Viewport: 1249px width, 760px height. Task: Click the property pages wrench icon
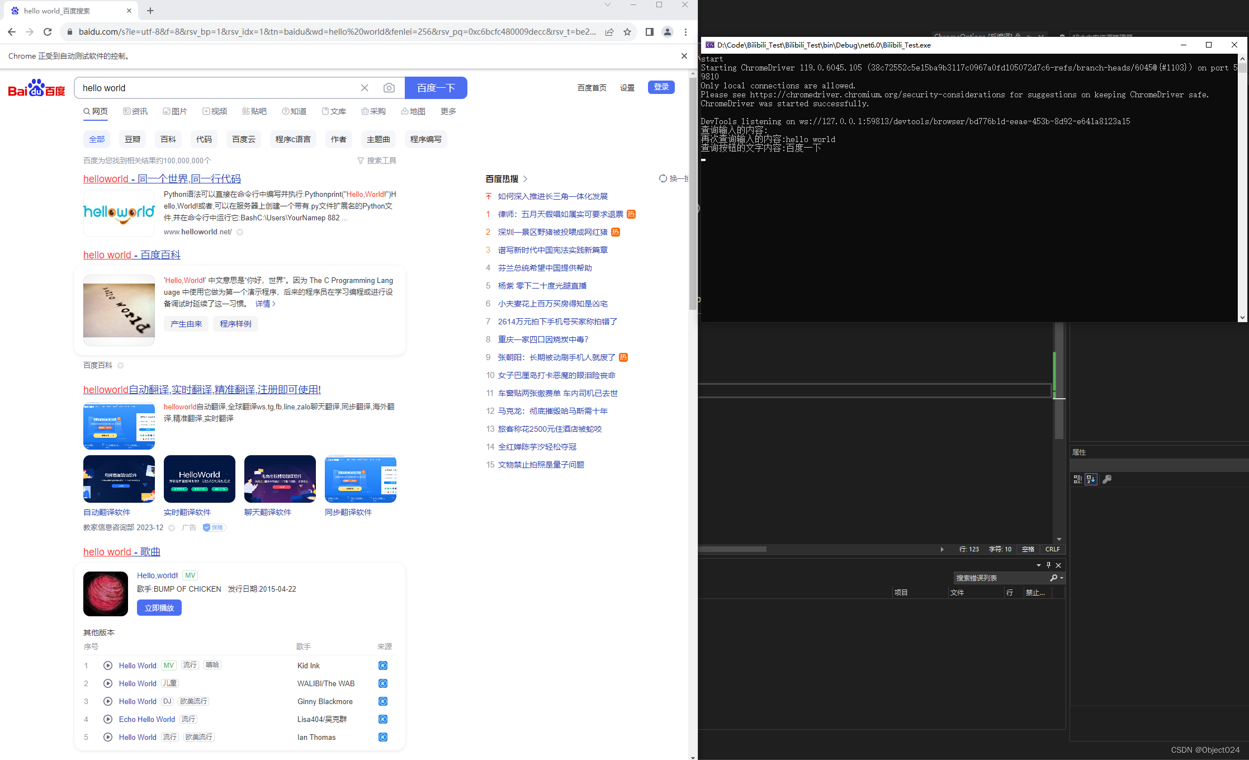tap(1108, 479)
